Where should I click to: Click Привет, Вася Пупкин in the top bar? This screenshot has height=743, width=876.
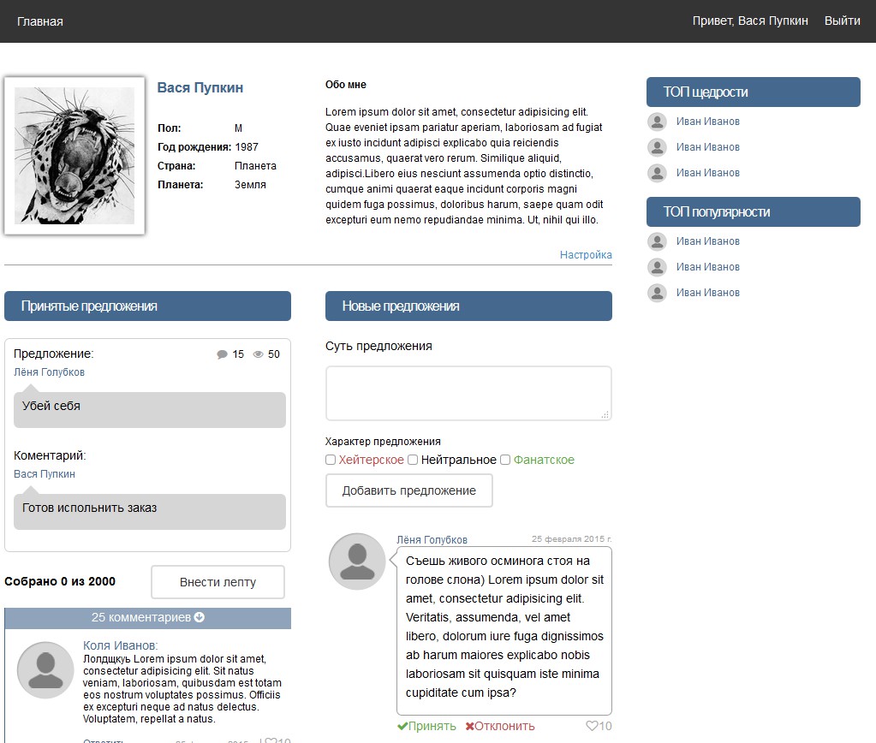pos(750,21)
